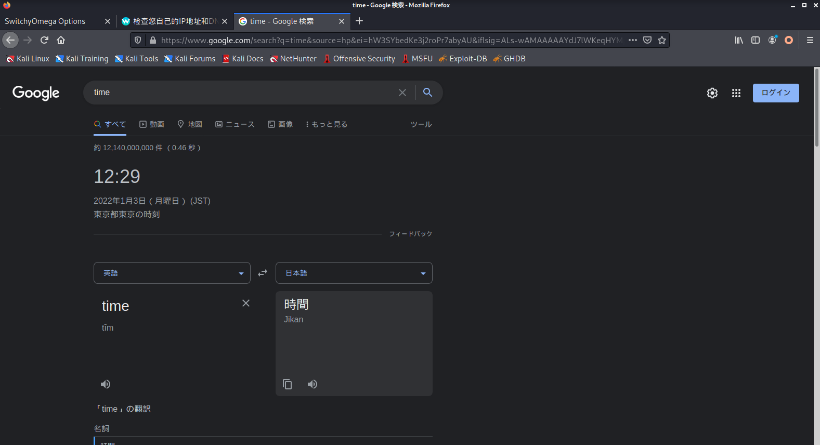Clear the Google search box with X
This screenshot has width=820, height=445.
[402, 93]
